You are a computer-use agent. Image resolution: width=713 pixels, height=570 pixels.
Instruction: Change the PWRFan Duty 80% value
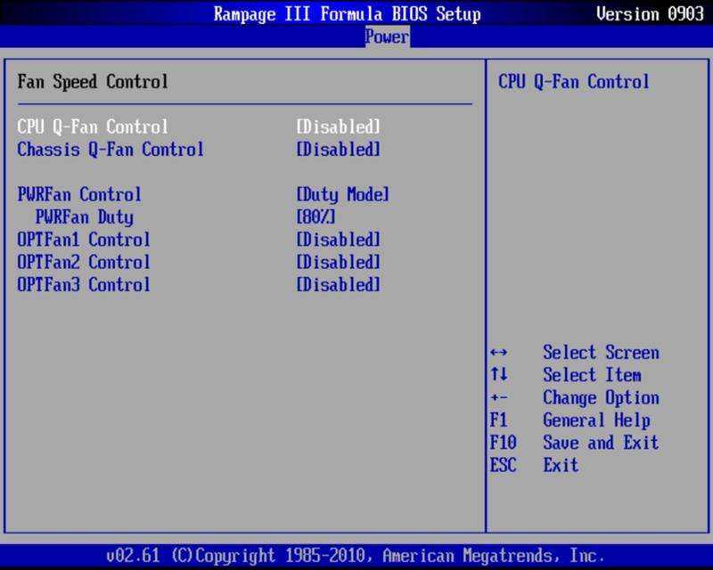316,216
